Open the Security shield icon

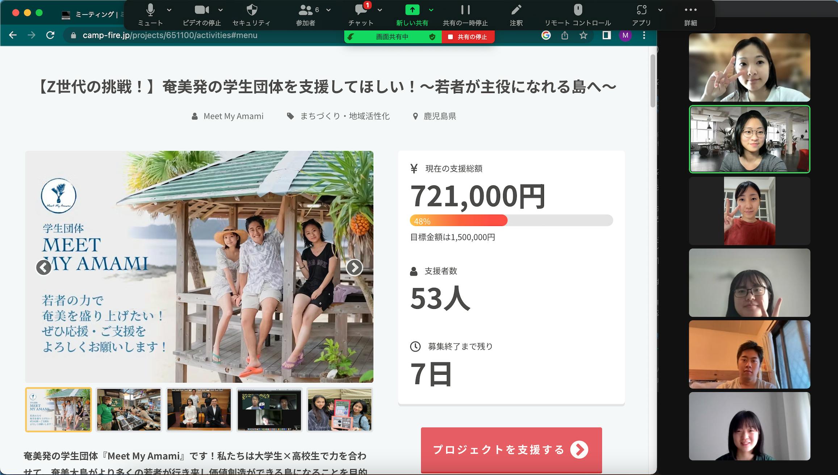251,10
